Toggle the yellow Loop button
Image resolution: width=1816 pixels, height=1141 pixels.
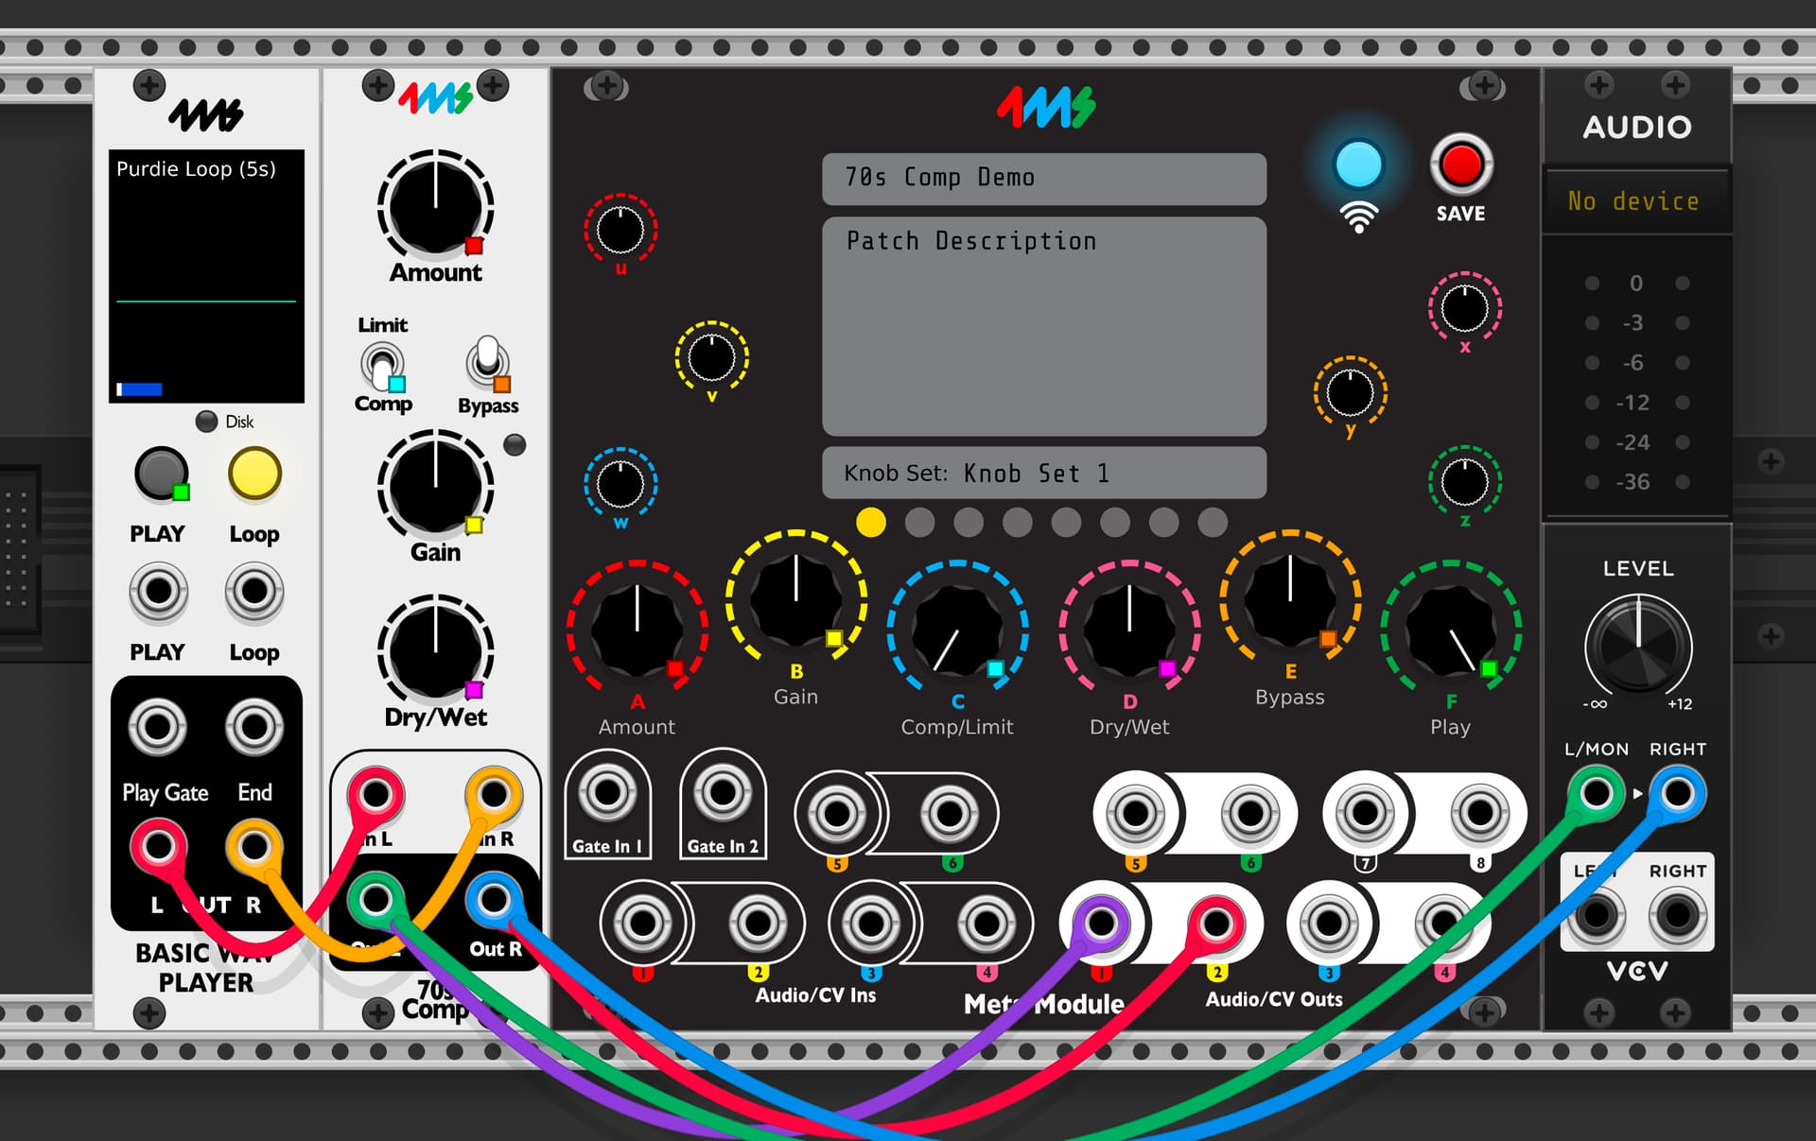pyautogui.click(x=254, y=474)
